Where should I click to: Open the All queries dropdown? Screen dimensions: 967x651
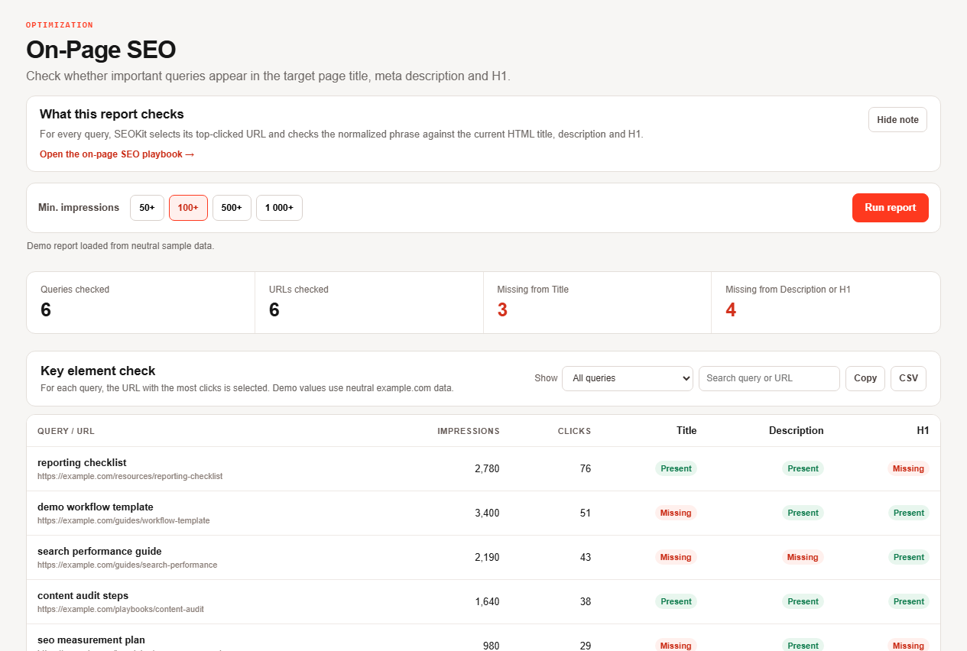(x=628, y=378)
